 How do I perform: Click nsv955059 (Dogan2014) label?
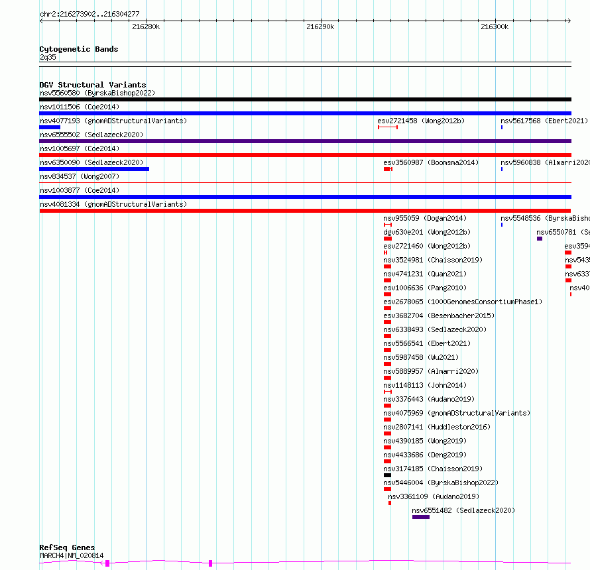[x=425, y=218]
